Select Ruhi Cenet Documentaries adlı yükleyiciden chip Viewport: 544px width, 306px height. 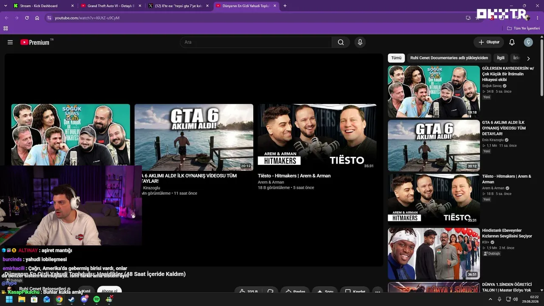pyautogui.click(x=449, y=58)
